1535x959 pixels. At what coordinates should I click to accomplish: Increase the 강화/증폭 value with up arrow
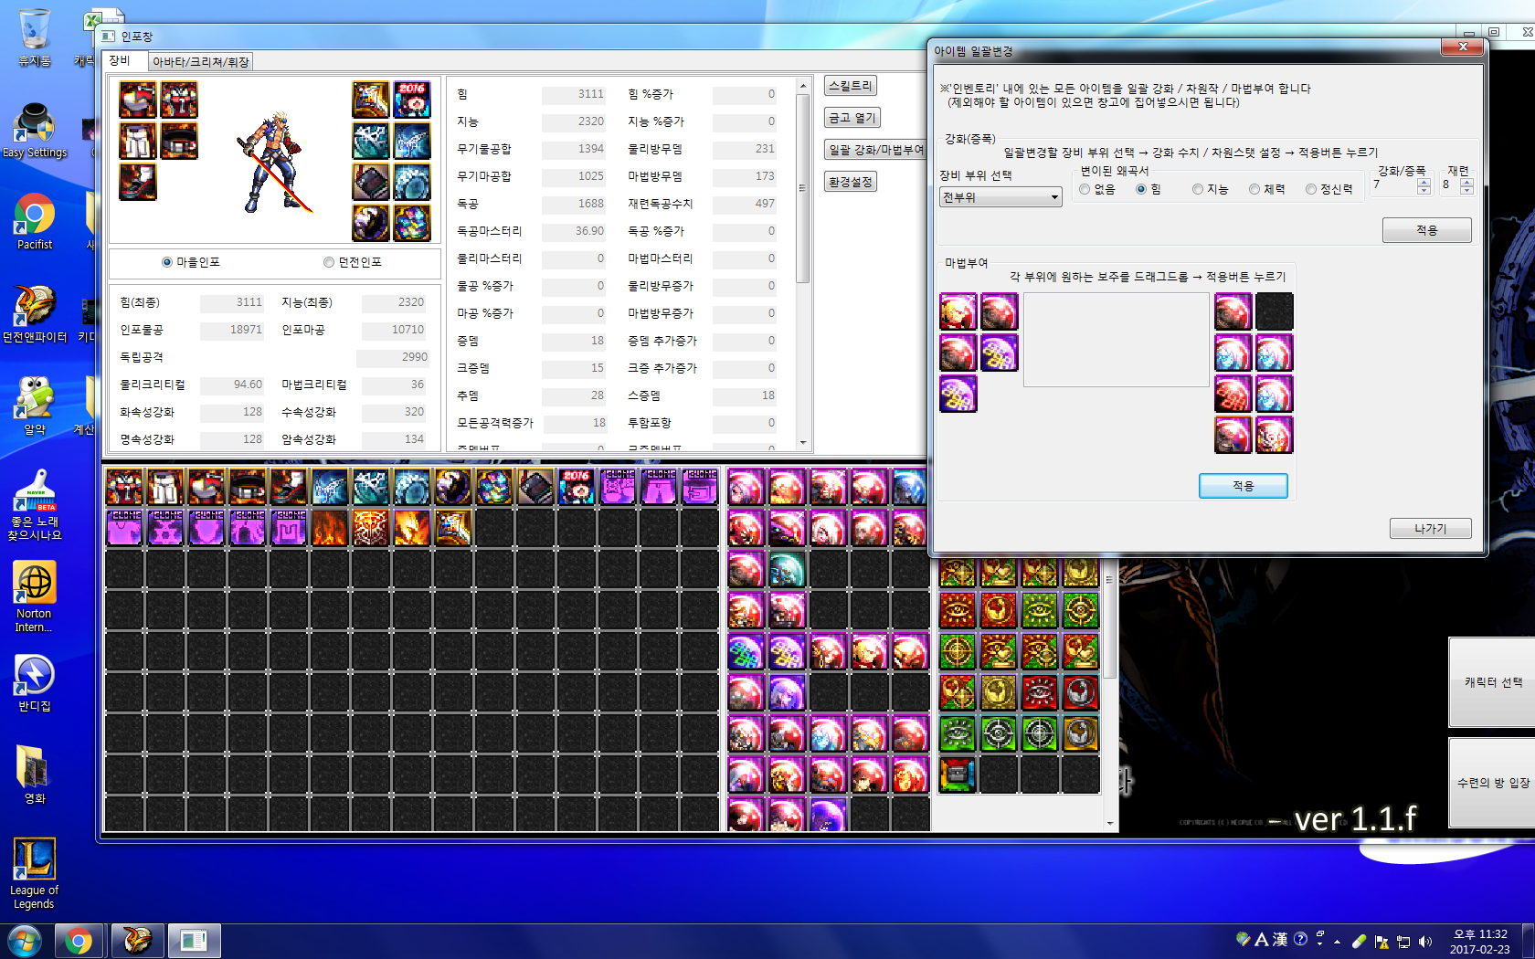click(1424, 182)
